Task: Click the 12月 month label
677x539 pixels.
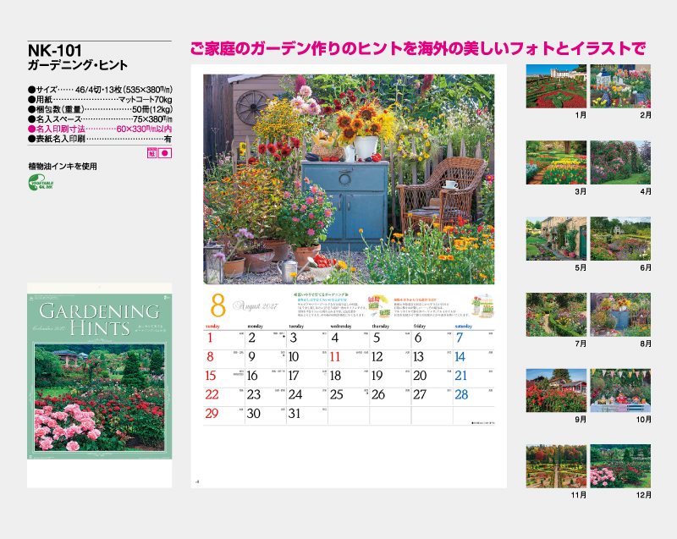Action: [644, 495]
